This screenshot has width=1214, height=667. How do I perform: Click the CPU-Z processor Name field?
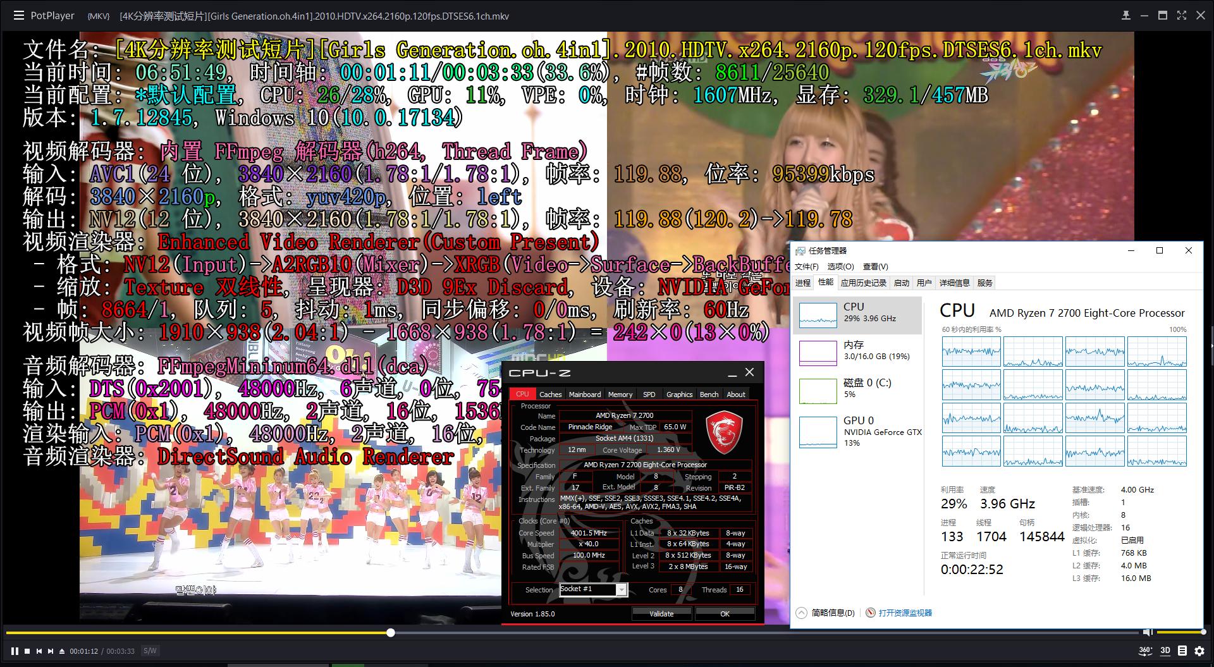point(625,415)
